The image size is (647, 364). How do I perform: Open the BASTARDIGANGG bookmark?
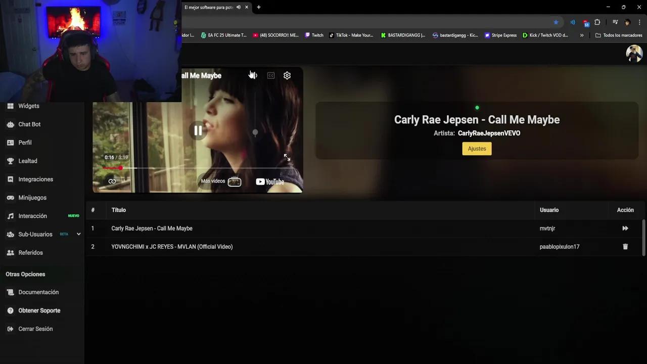click(x=403, y=35)
